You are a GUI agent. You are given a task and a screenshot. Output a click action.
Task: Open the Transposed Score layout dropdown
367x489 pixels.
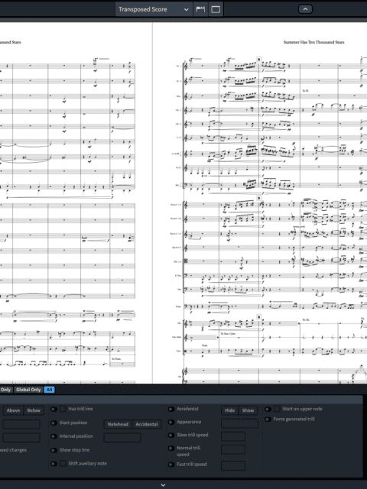pos(153,9)
